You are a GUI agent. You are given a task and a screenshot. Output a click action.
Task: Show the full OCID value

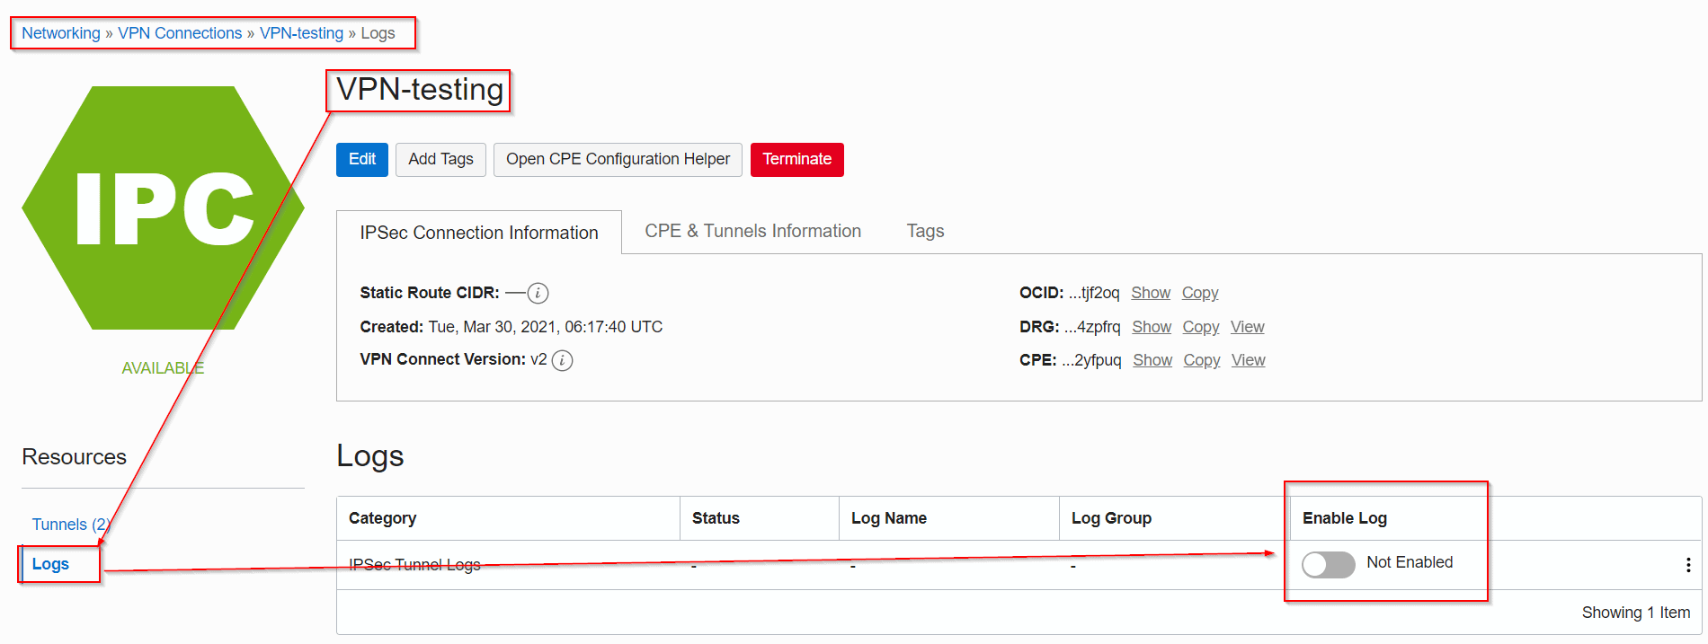(x=1150, y=293)
